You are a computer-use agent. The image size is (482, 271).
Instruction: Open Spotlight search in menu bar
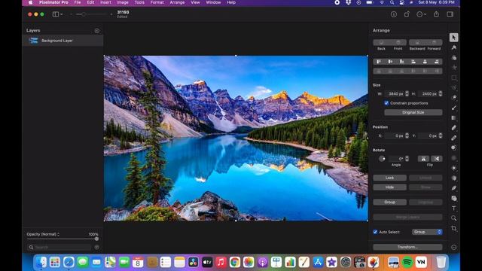(392, 2)
